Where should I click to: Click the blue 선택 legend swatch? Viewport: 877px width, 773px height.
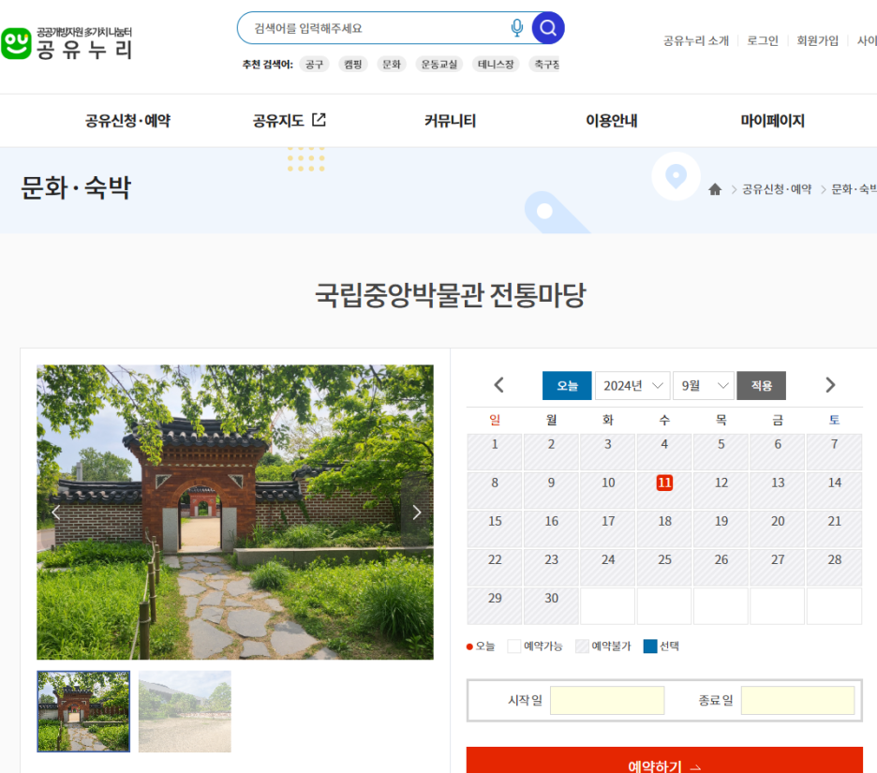(650, 646)
